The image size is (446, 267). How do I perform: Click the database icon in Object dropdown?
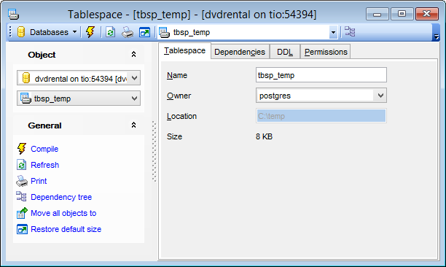(x=26, y=78)
